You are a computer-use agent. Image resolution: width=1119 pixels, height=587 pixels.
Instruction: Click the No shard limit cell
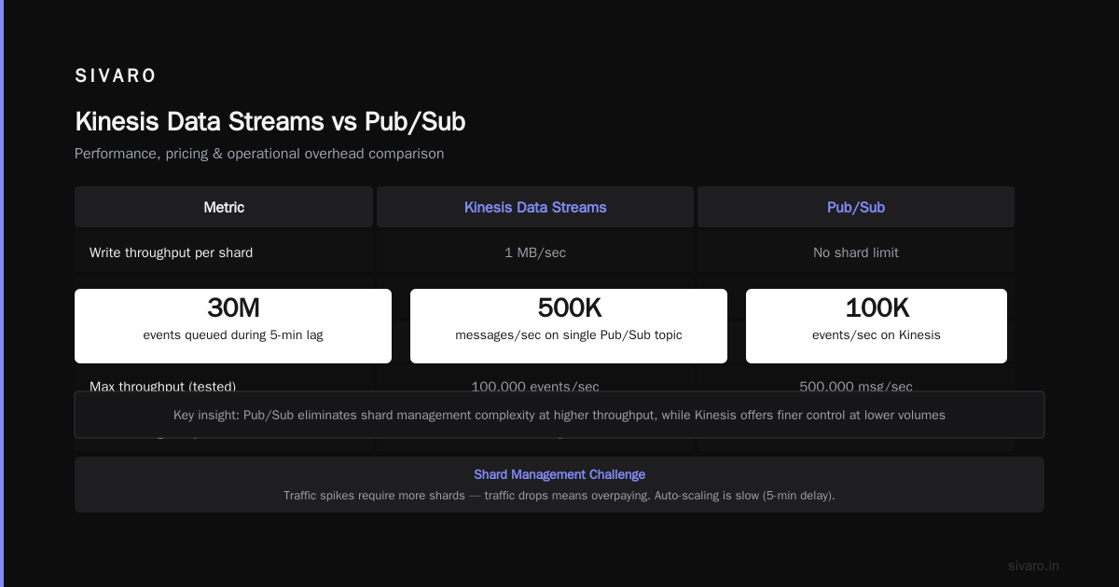click(x=856, y=253)
